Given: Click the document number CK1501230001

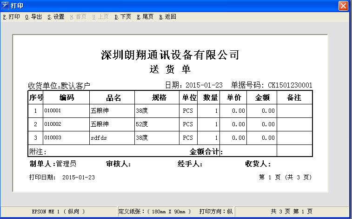Looking at the screenshot, I should click(x=290, y=85).
